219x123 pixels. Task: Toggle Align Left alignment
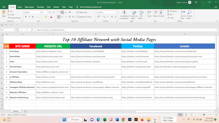pyautogui.click(x=59, y=17)
